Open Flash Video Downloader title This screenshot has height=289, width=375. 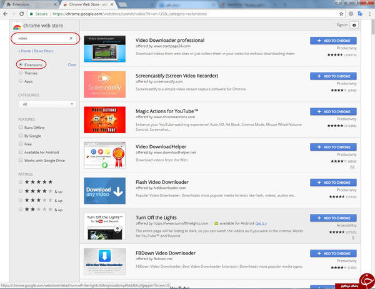(x=162, y=182)
